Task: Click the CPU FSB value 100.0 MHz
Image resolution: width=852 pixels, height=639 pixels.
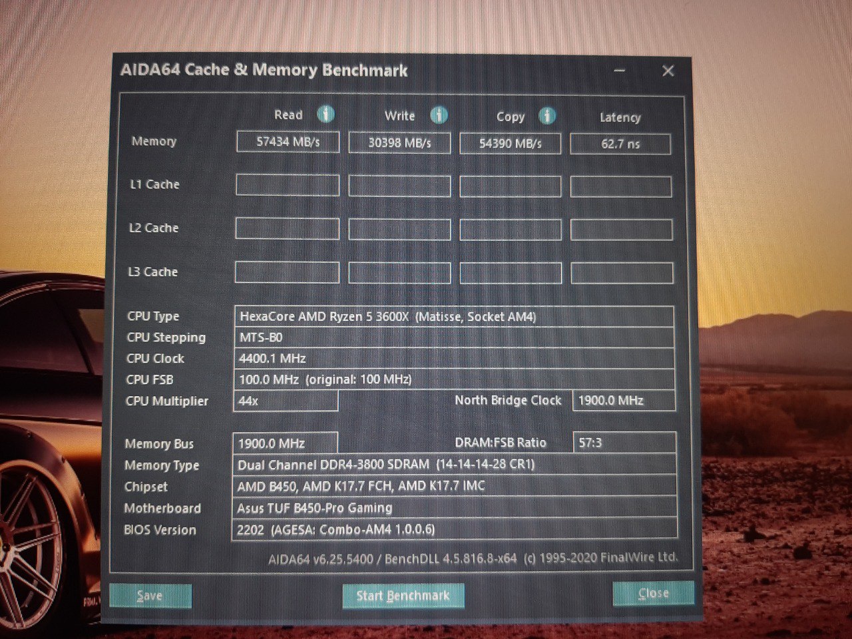Action: [x=455, y=379]
